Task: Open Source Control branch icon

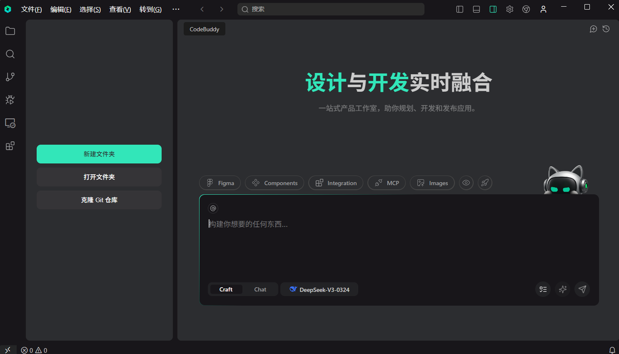Action: 10,77
